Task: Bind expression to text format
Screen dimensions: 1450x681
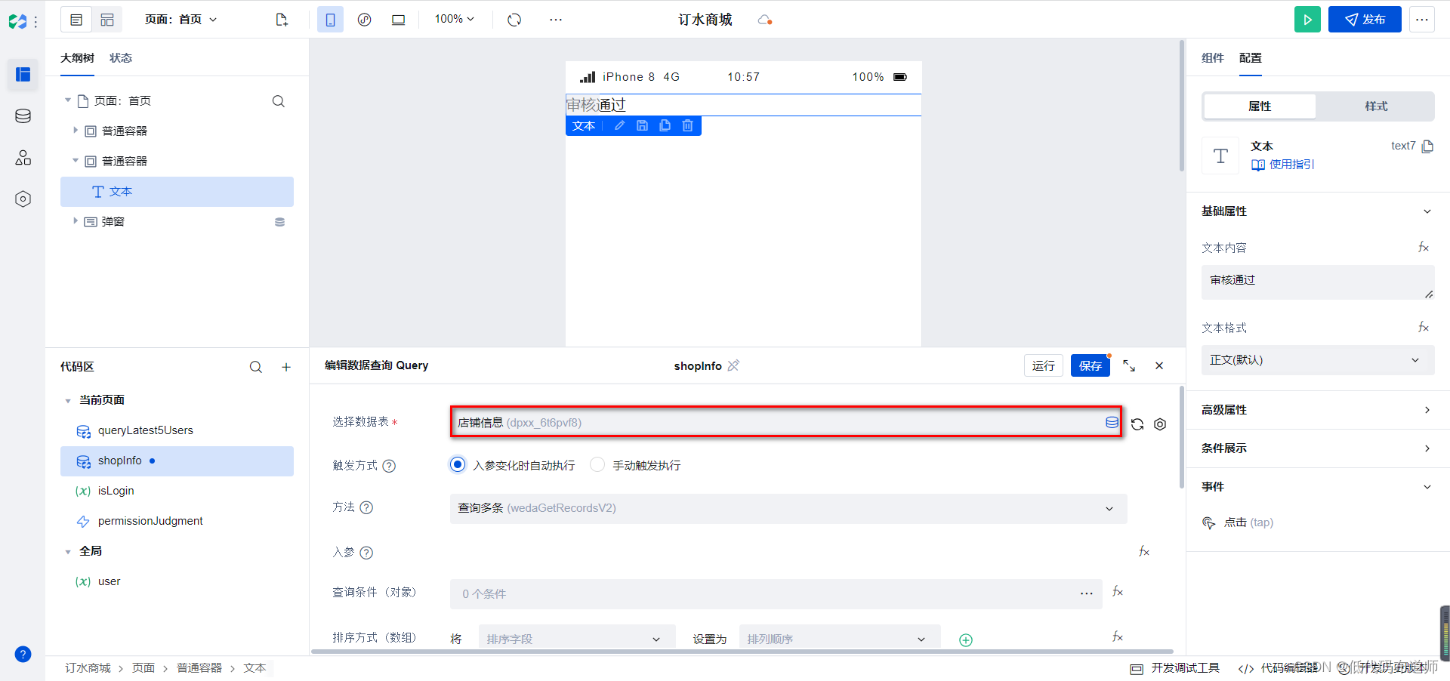Action: tap(1424, 327)
